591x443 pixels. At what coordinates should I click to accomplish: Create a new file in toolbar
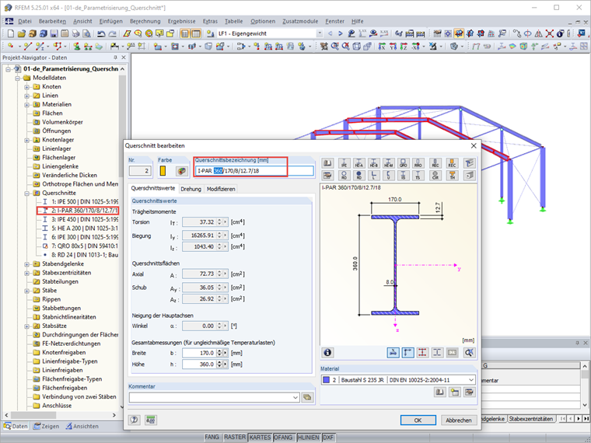[11, 33]
